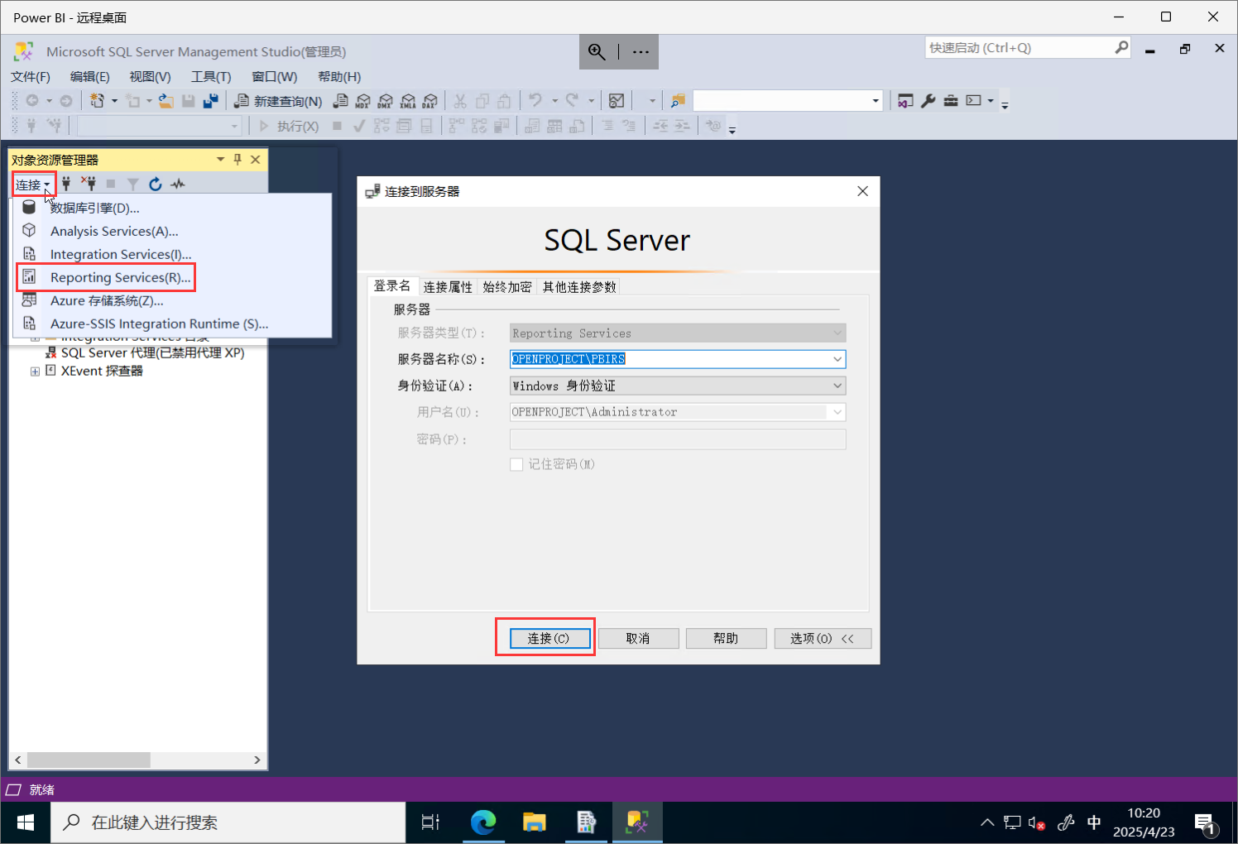Click the remote desktop zoom magnifier icon
1238x844 pixels.
coord(597,51)
